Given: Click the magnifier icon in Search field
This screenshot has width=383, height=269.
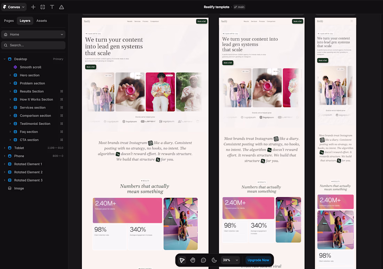Looking at the screenshot, I should (x=6, y=45).
